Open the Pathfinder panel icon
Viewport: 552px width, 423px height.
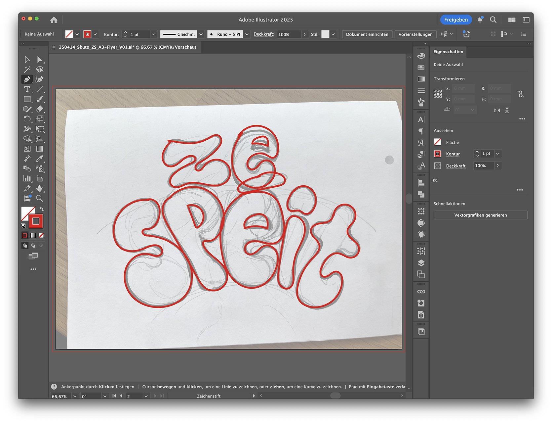click(421, 195)
